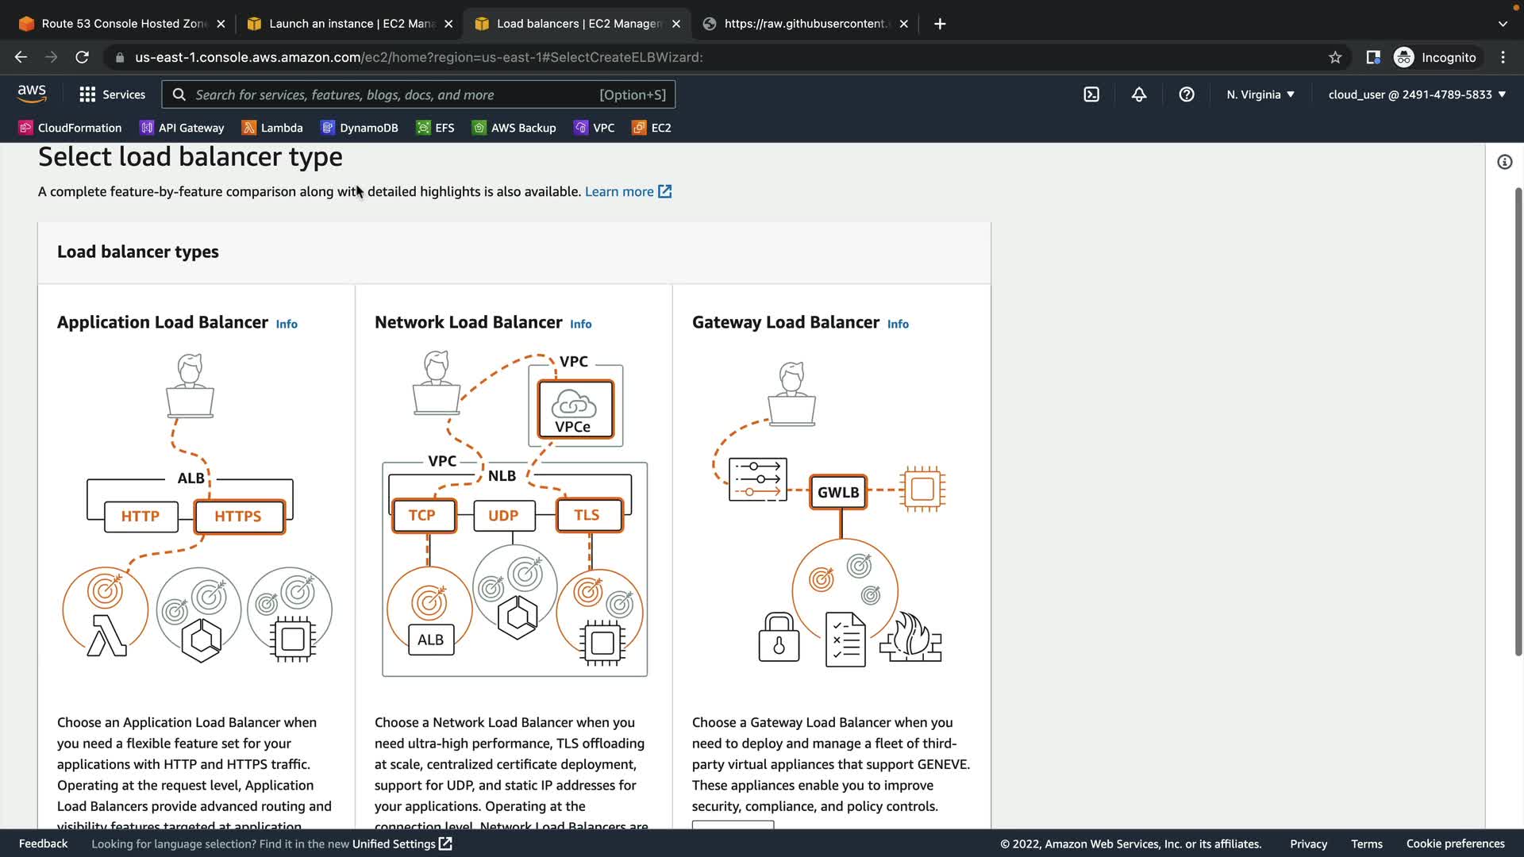Viewport: 1524px width, 857px height.
Task: Bookmark this page with star icon
Action: click(x=1335, y=57)
